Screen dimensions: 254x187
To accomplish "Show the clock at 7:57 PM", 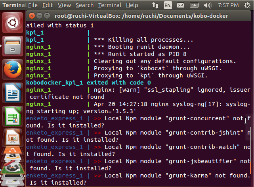I will tap(228, 5).
